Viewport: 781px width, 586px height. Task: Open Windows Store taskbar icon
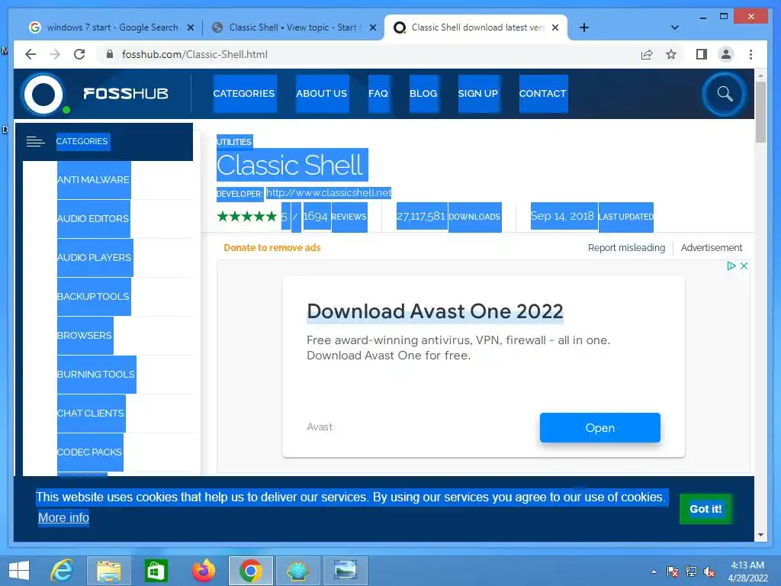tap(156, 571)
